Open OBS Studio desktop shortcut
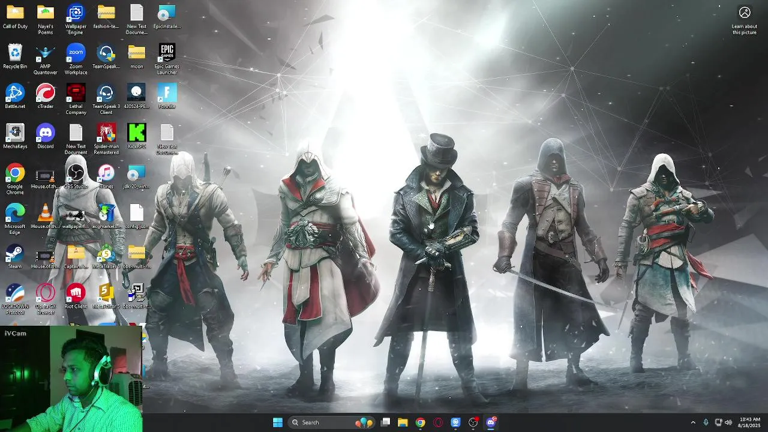Image resolution: width=768 pixels, height=432 pixels. click(x=76, y=177)
